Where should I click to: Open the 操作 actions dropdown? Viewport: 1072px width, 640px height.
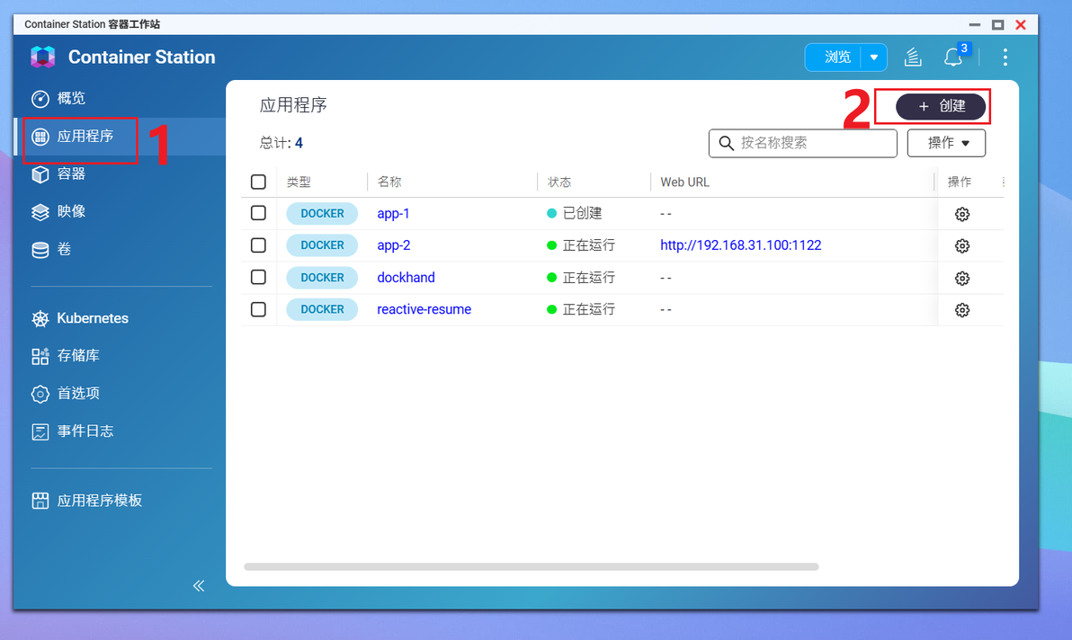946,144
